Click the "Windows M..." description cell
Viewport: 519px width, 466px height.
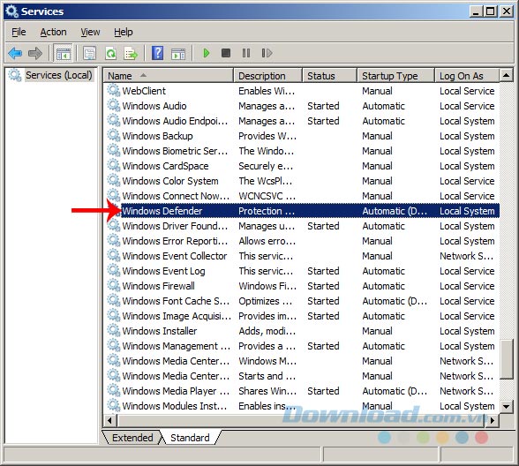pos(267,361)
